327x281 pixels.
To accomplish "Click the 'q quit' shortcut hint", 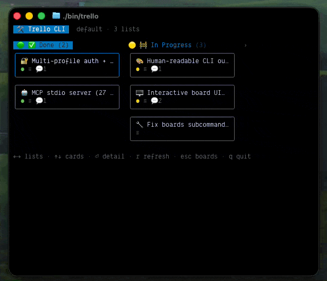I will [x=240, y=156].
